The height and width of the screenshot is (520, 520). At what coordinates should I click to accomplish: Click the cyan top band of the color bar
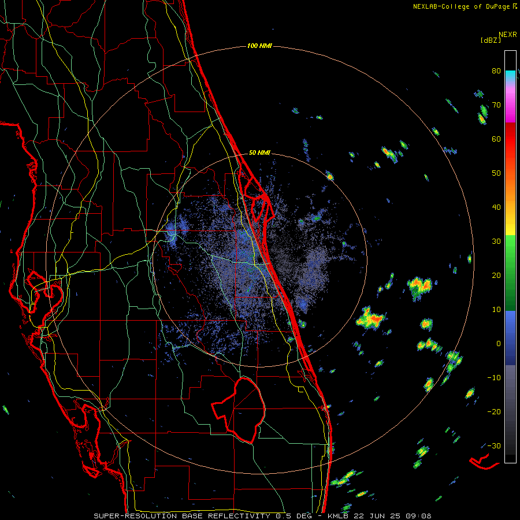[510, 76]
